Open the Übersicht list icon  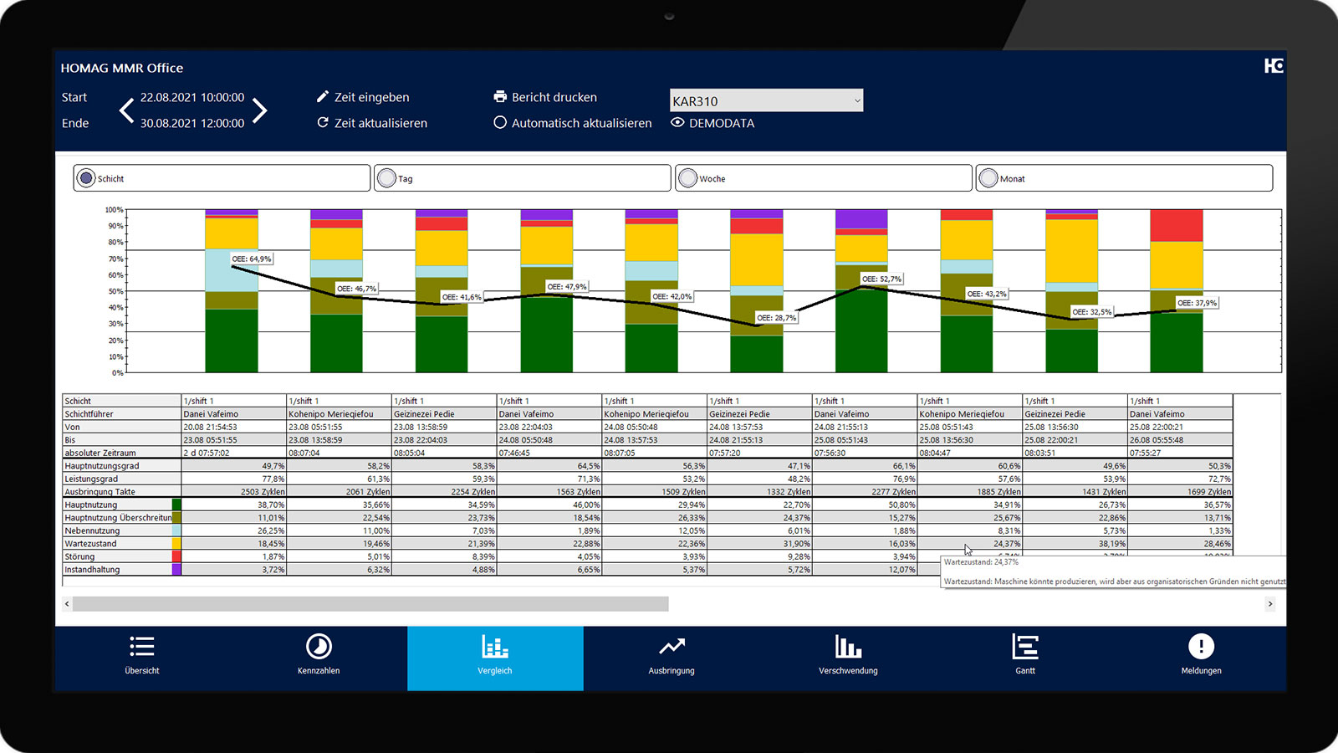142,647
